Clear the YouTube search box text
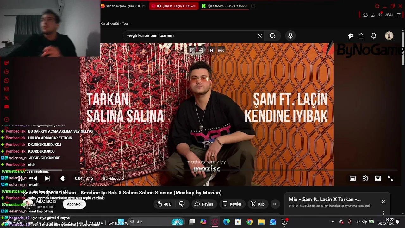This screenshot has height=228, width=405. click(260, 36)
